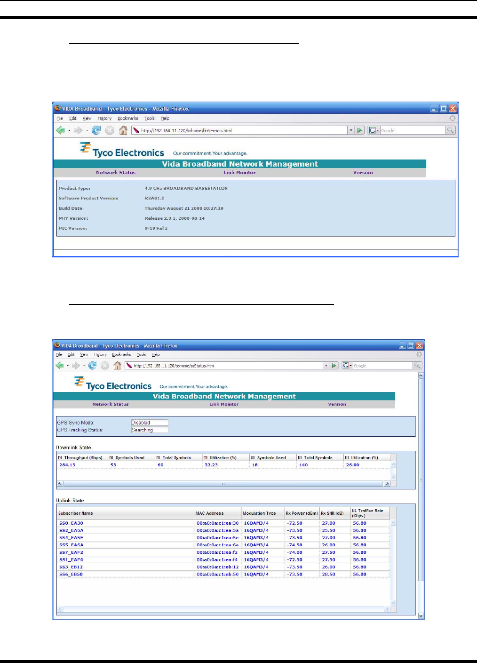Click page scrollbar up arrow in lower window
The height and width of the screenshot is (663, 477).
pos(421,376)
